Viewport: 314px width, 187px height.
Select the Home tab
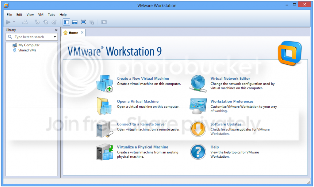coord(73,33)
